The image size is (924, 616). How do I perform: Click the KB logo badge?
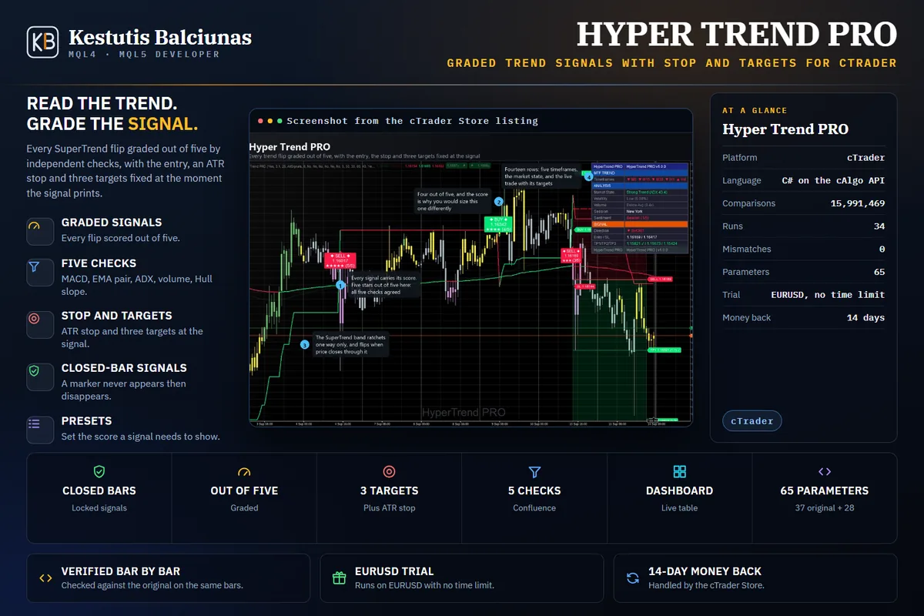[42, 42]
